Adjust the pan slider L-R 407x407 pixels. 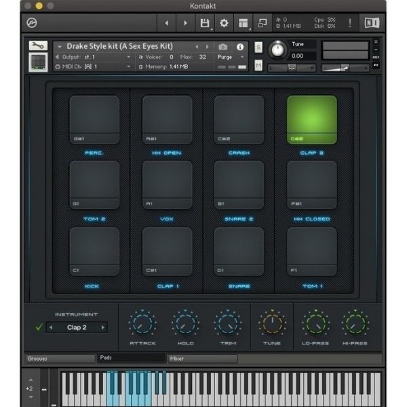coord(292,68)
